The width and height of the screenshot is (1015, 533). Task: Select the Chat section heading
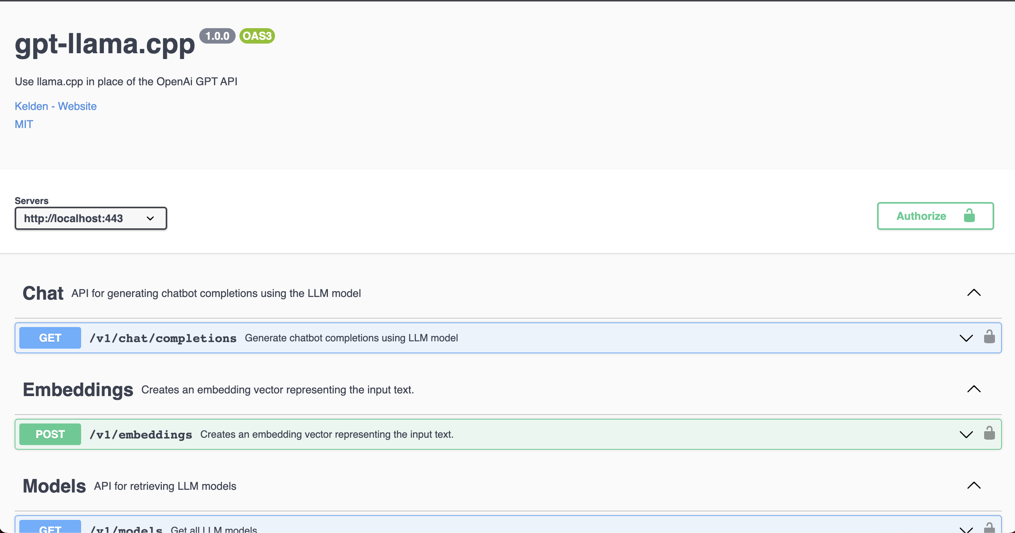[x=42, y=293]
